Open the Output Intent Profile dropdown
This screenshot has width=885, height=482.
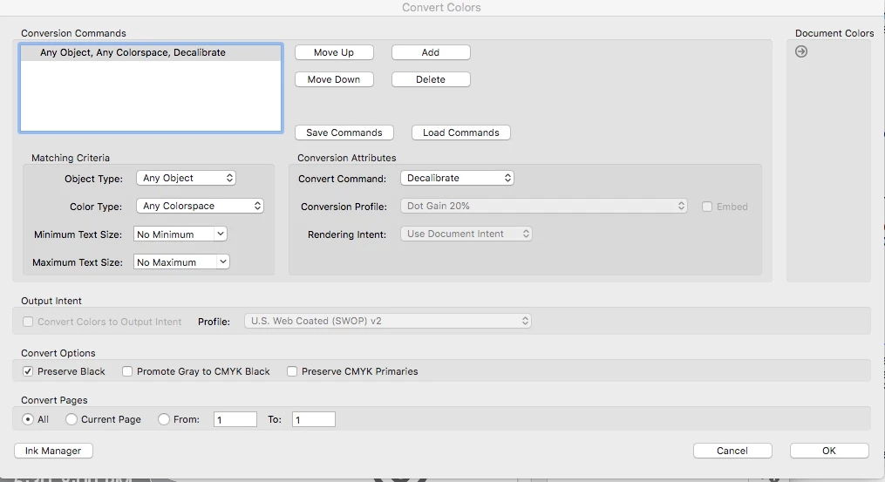(388, 321)
